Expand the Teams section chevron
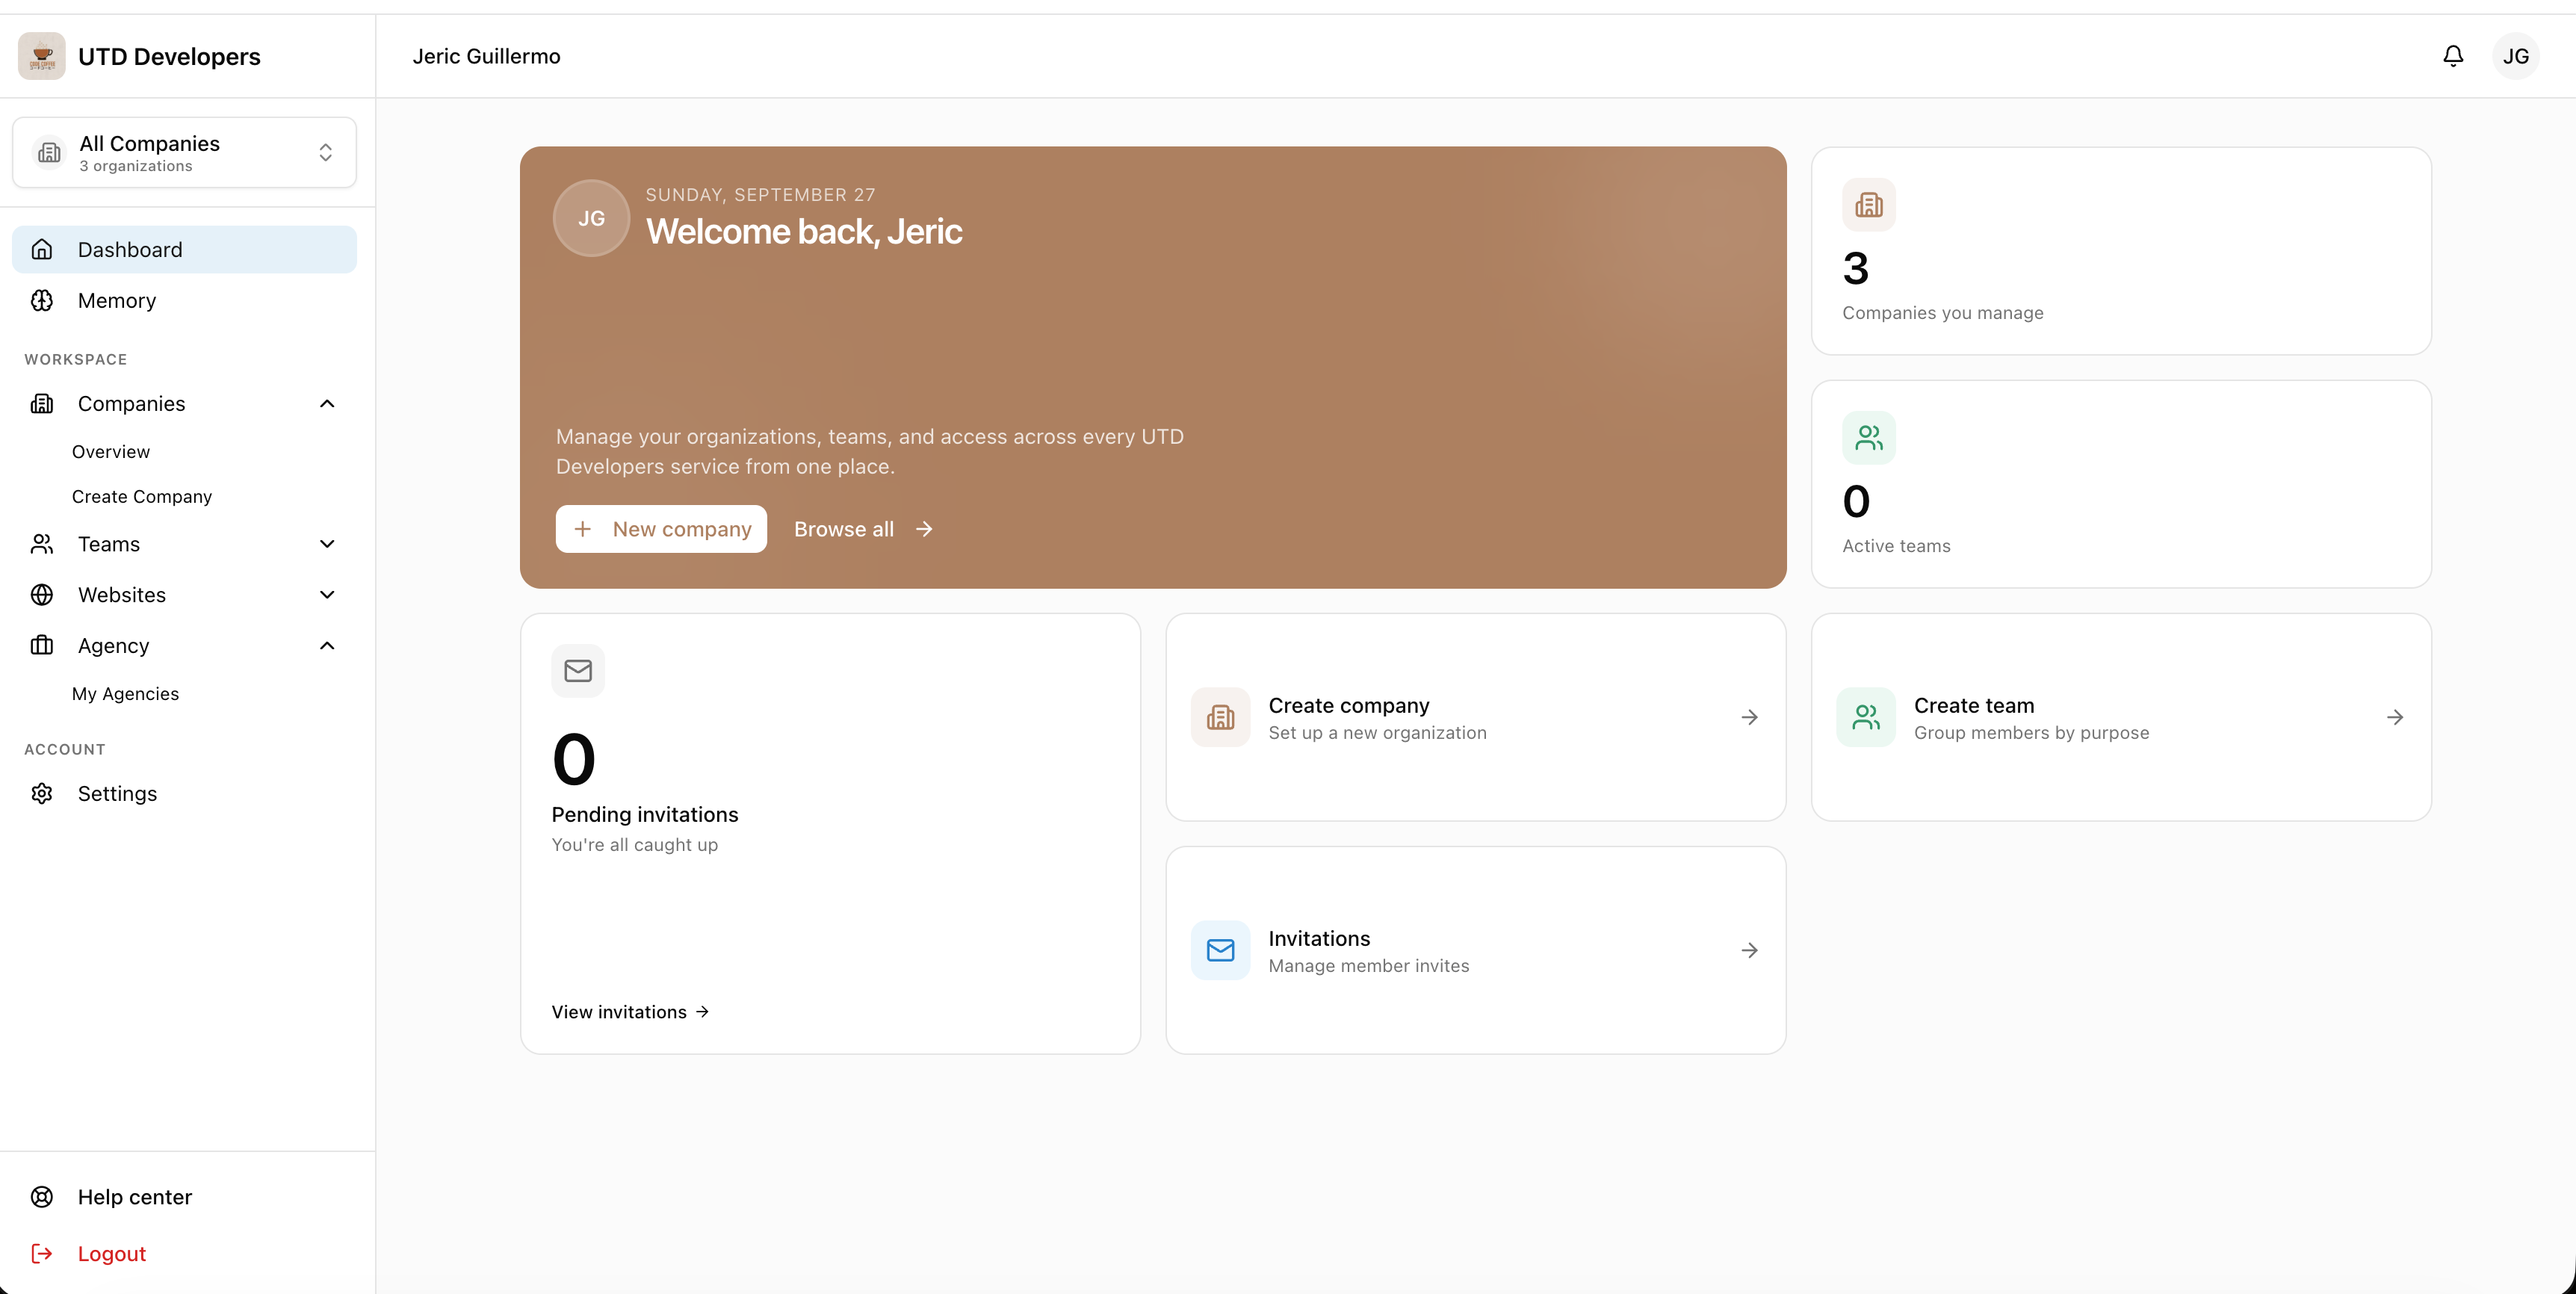2576x1294 pixels. 327,543
